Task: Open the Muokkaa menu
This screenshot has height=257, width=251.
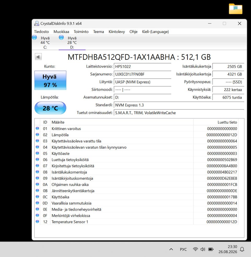Action: click(61, 32)
